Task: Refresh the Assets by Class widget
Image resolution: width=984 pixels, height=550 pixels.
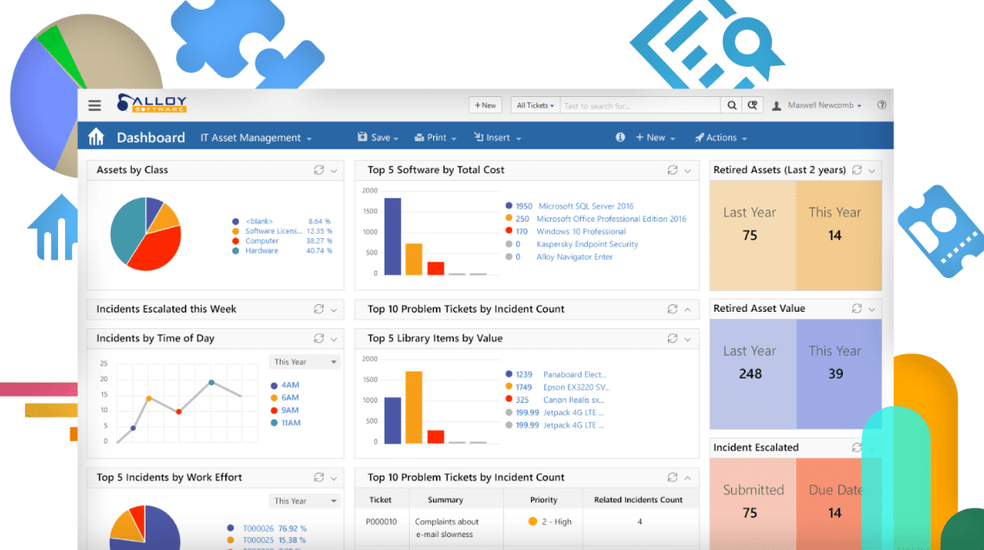Action: click(319, 170)
